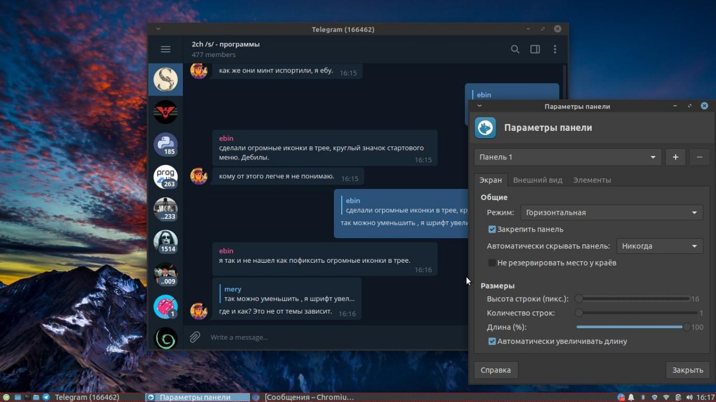This screenshot has height=402, width=716.
Task: Open the auto-hide 'Никогда' dropdown
Action: coord(660,246)
